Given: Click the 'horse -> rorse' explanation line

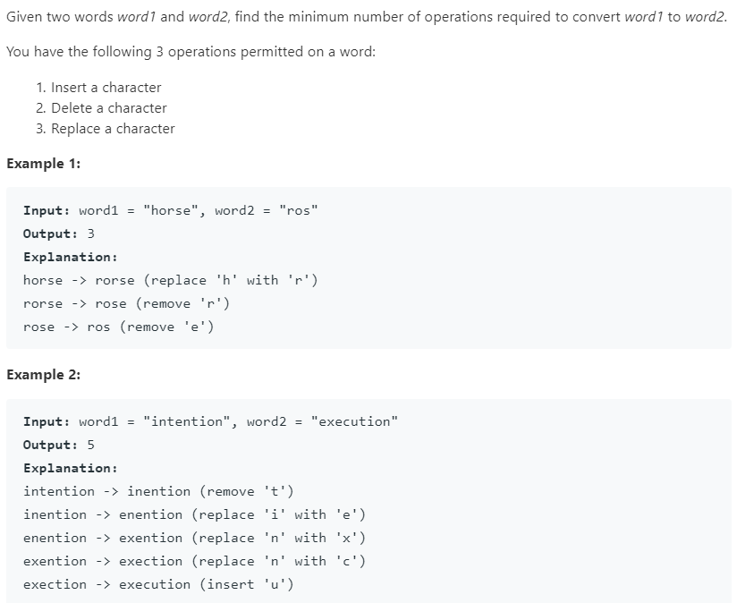Looking at the screenshot, I should point(170,281).
